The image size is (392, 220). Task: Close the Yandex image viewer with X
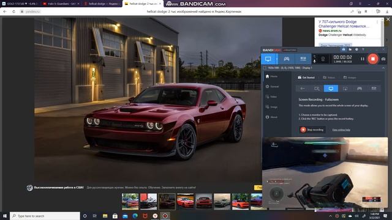coord(388,19)
